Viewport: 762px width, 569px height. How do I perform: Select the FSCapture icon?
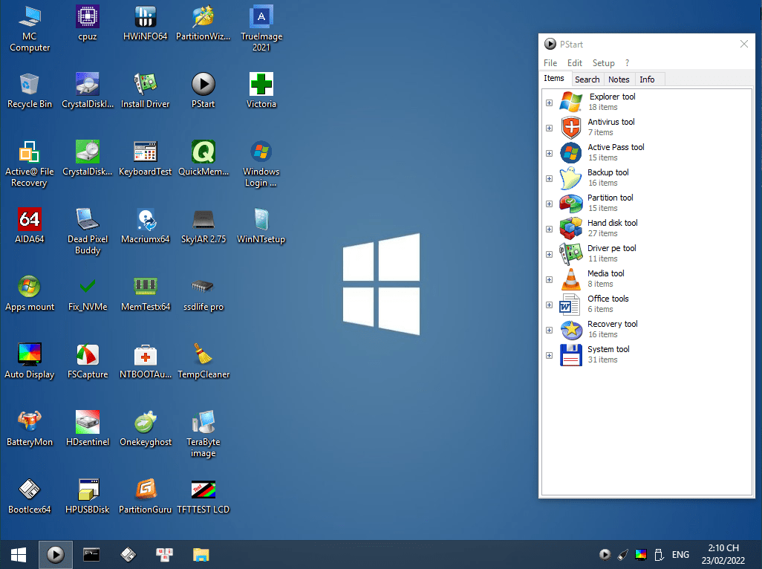88,360
